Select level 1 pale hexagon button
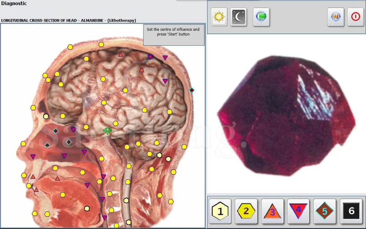 [220, 211]
